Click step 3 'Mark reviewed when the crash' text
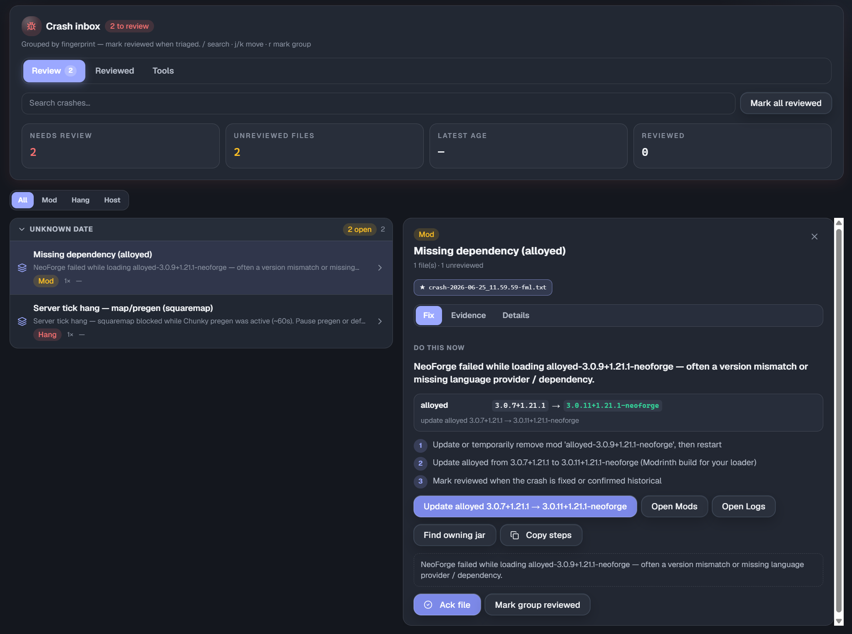The height and width of the screenshot is (634, 852). (x=547, y=481)
